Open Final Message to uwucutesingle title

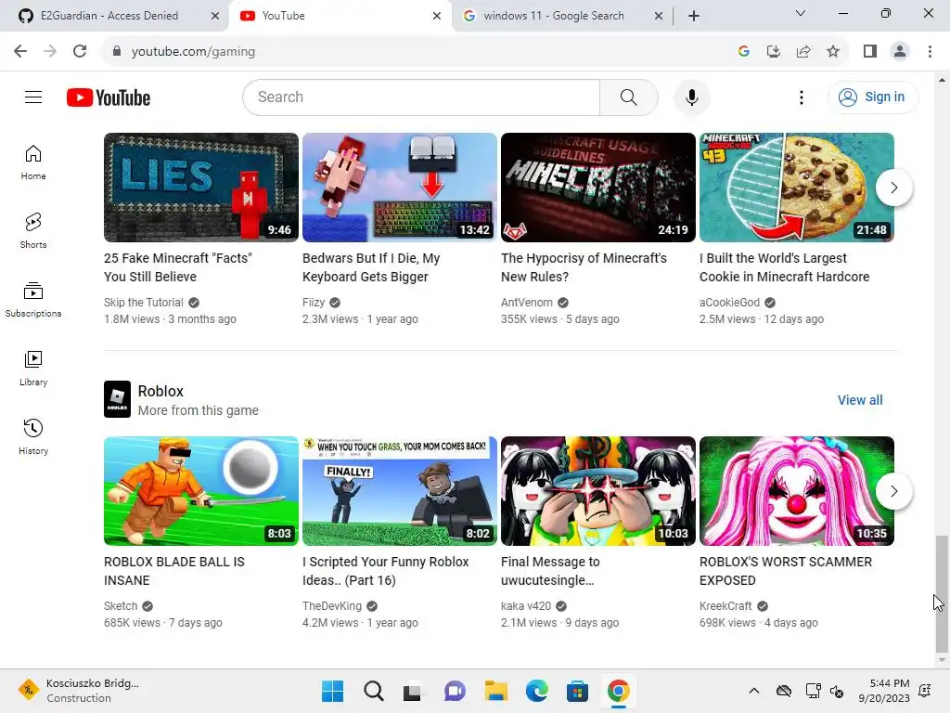coord(550,571)
